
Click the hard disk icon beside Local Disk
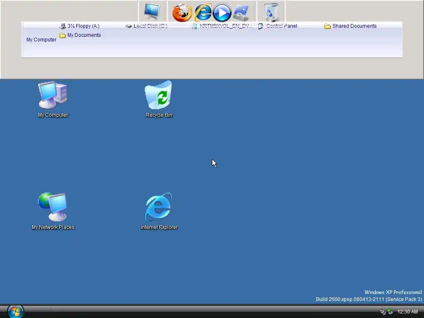(129, 26)
